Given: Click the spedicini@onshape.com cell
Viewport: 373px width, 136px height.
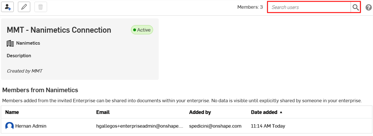Looking at the screenshot, I should [215, 126].
